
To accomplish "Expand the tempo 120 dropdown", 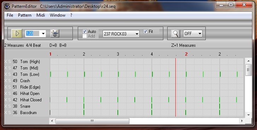I will [43, 34].
